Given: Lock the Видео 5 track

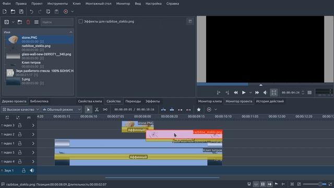Looking at the screenshot, I should pos(20,152).
